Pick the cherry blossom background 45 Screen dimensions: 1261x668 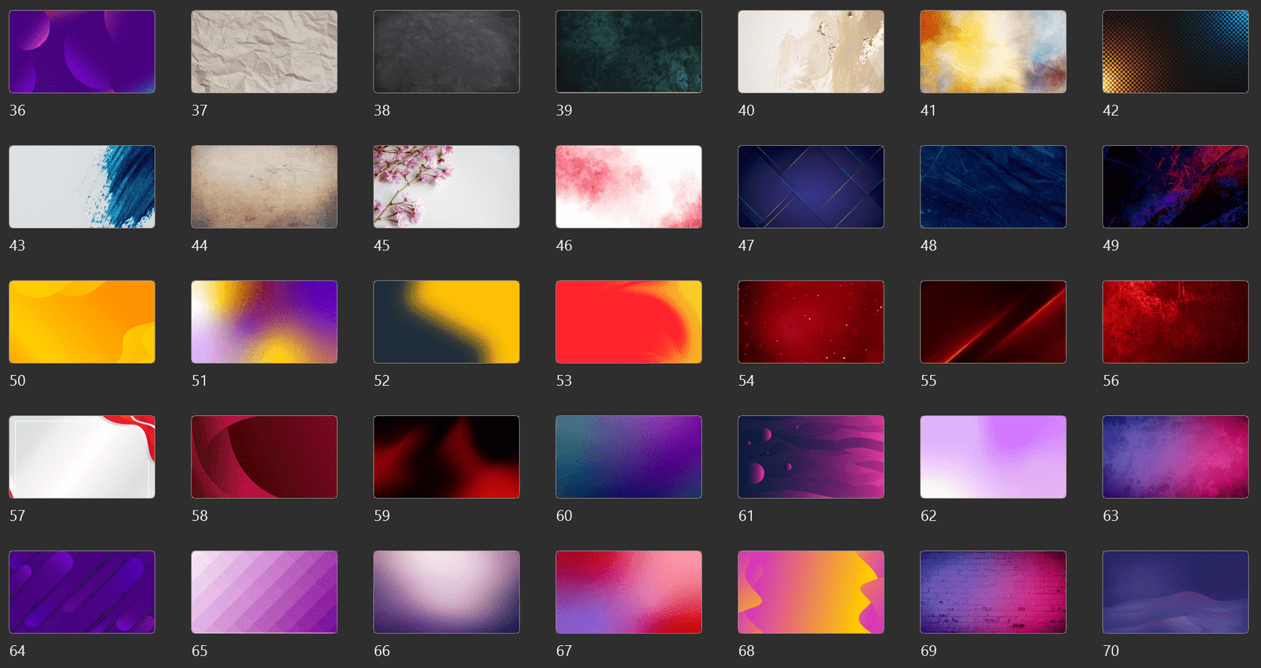[x=446, y=187]
